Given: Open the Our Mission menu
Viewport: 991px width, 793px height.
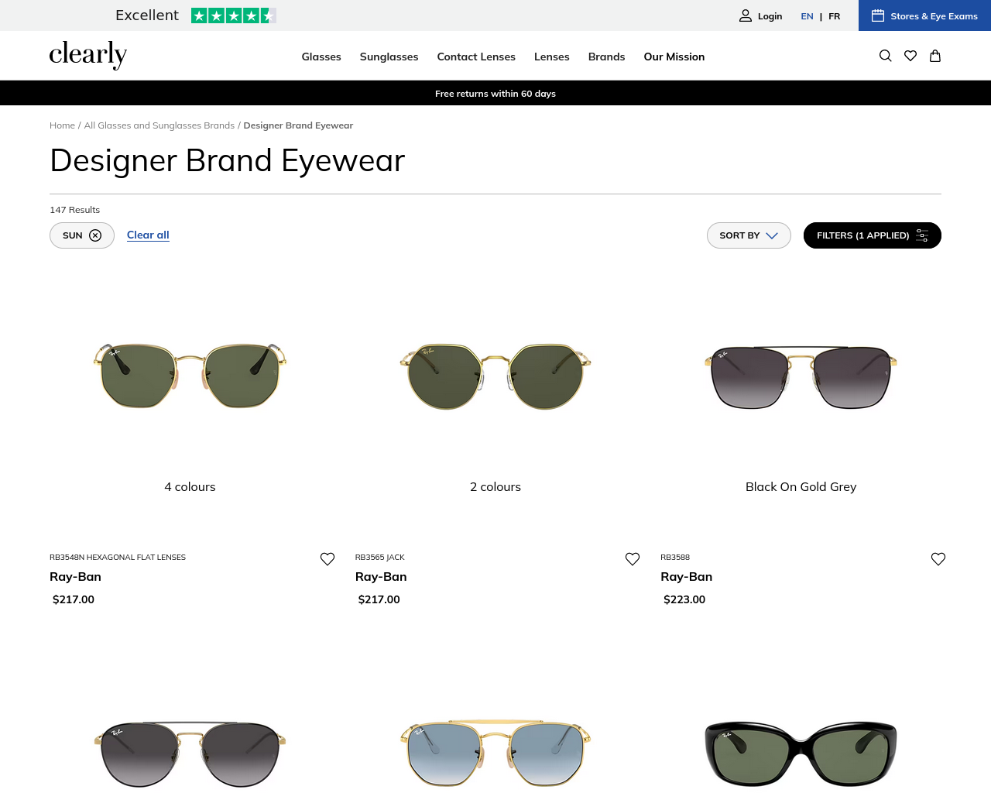Looking at the screenshot, I should click(674, 57).
